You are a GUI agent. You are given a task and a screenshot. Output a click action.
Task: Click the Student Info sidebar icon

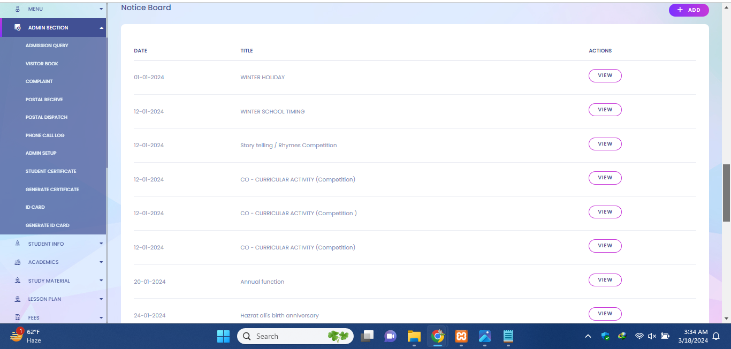18,244
